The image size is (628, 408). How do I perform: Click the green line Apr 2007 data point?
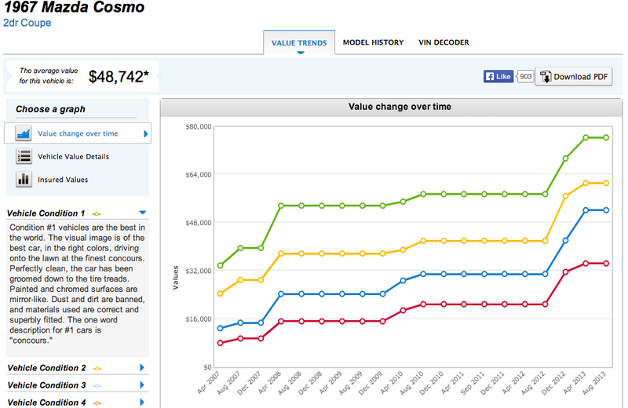[x=221, y=265]
